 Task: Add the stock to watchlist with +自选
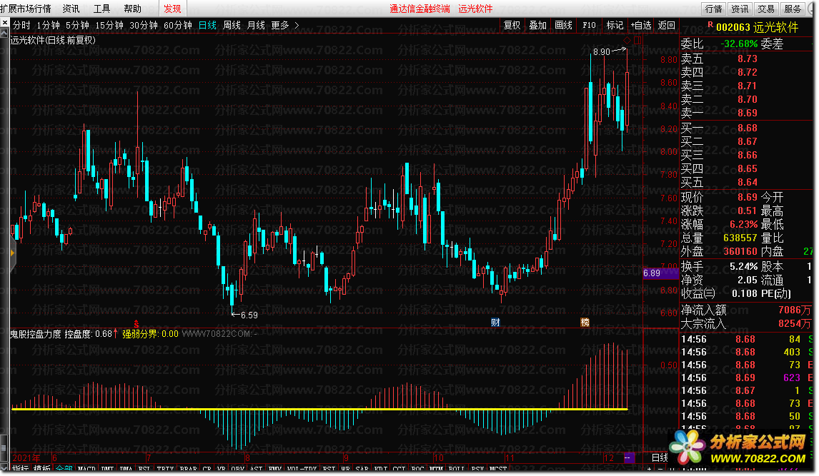(x=641, y=25)
